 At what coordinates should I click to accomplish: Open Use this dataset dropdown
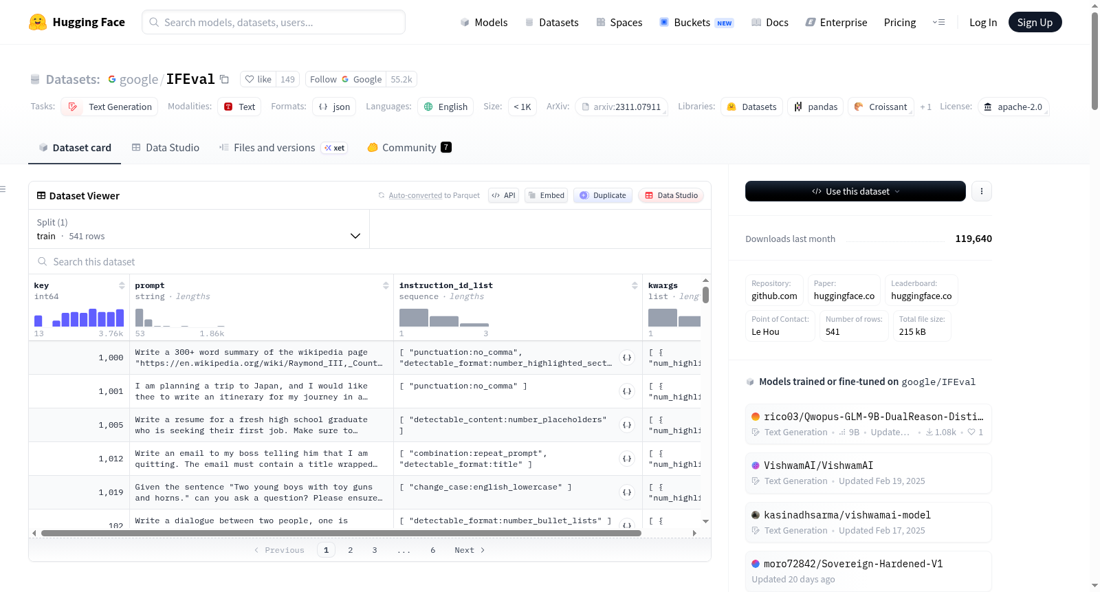coord(855,191)
